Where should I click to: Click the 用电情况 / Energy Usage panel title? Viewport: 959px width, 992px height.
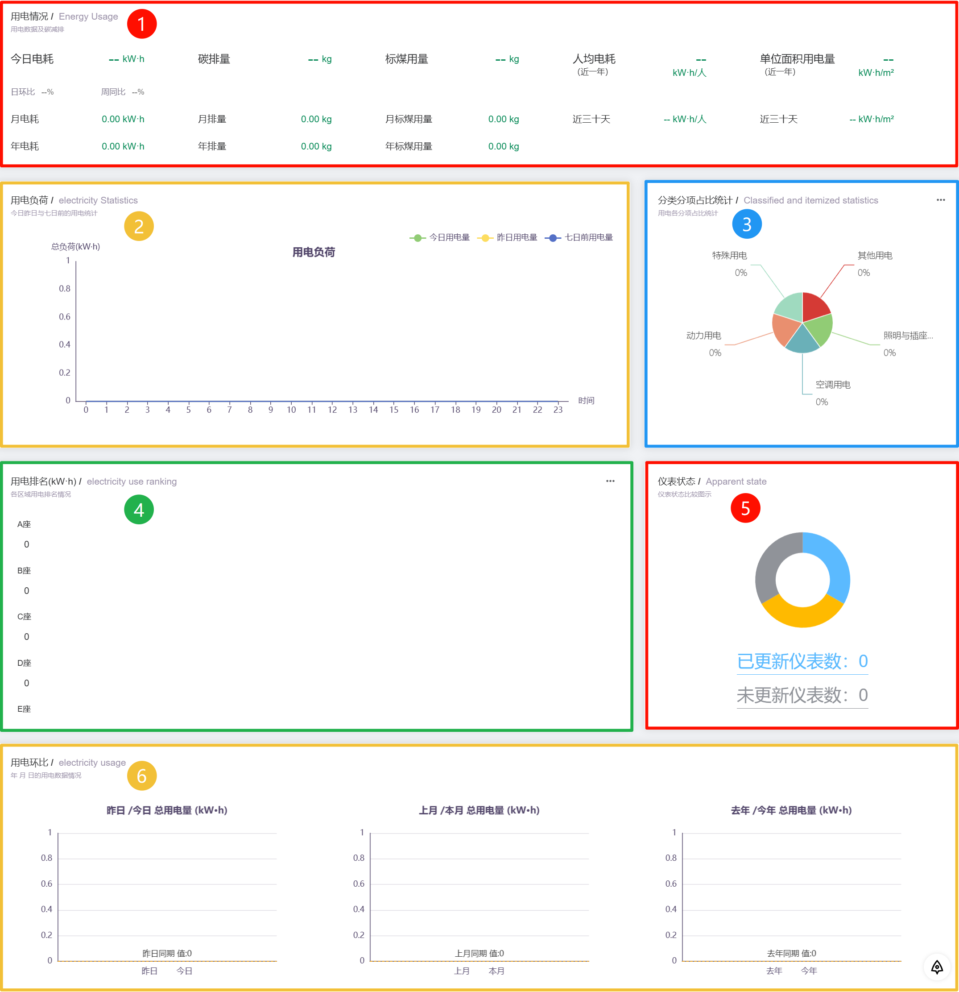click(64, 16)
